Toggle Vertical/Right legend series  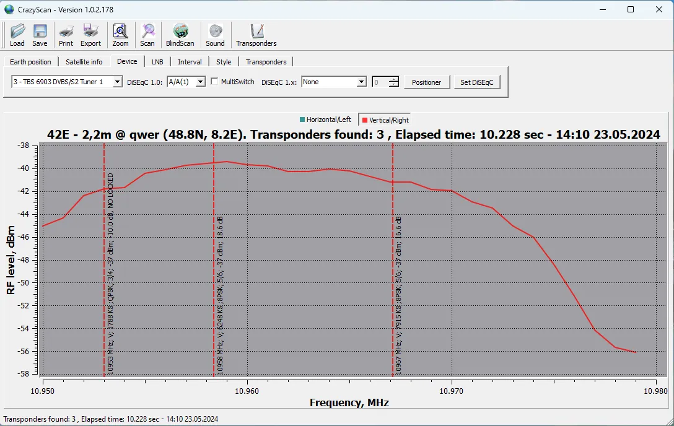coord(385,120)
